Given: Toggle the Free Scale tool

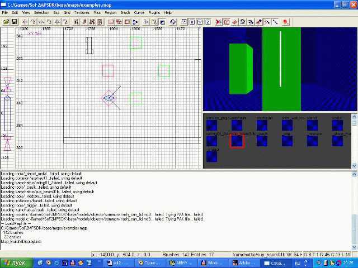Looking at the screenshot, I should 184,22.
